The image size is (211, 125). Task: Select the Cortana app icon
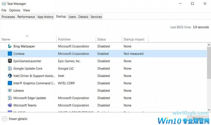click(x=10, y=54)
